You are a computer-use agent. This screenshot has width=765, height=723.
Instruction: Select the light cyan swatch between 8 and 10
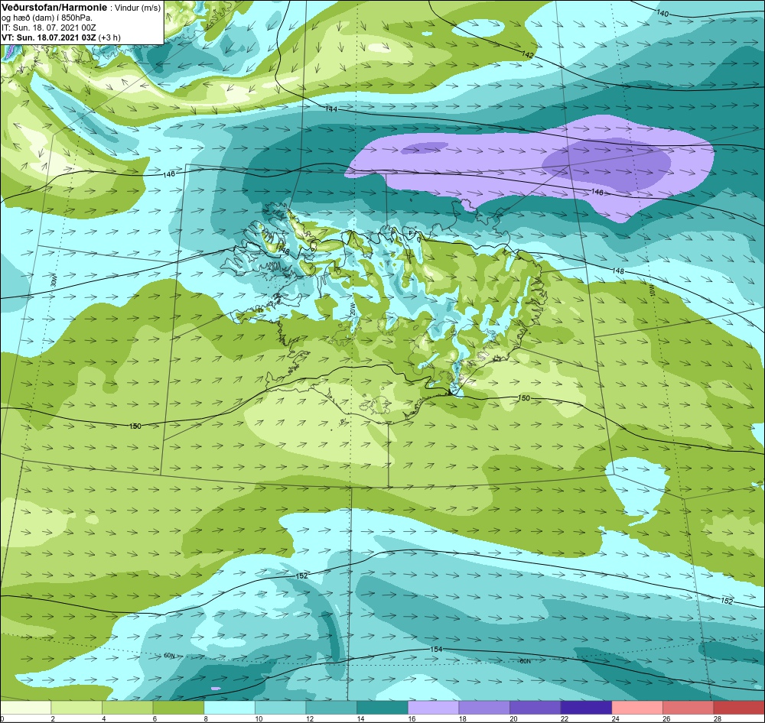[229, 707]
